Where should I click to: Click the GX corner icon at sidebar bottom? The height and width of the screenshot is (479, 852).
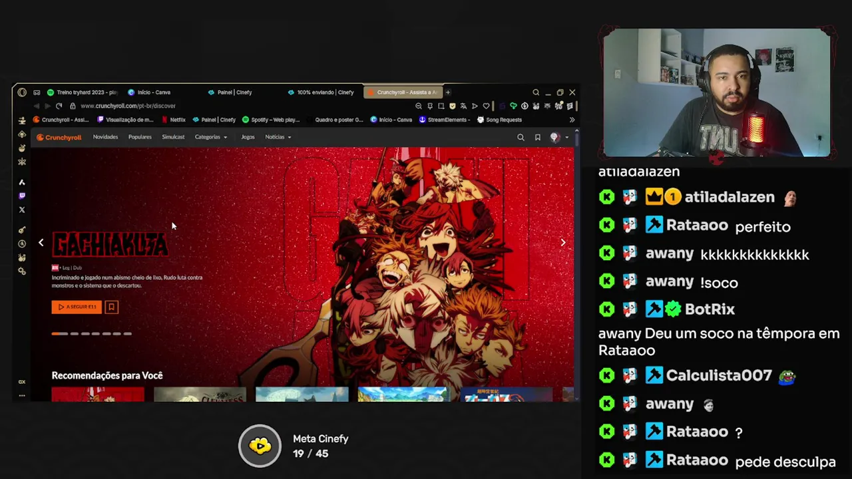(x=22, y=382)
